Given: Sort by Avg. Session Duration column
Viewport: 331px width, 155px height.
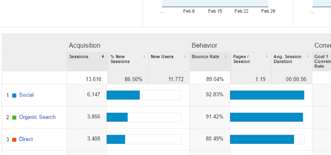Looking at the screenshot, I should [287, 59].
